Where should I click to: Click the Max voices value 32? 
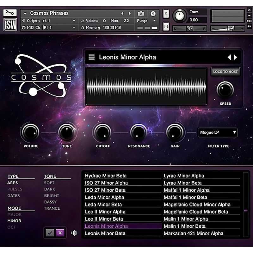click(x=126, y=21)
